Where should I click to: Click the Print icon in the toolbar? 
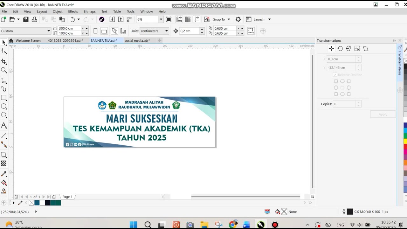pos(34,19)
